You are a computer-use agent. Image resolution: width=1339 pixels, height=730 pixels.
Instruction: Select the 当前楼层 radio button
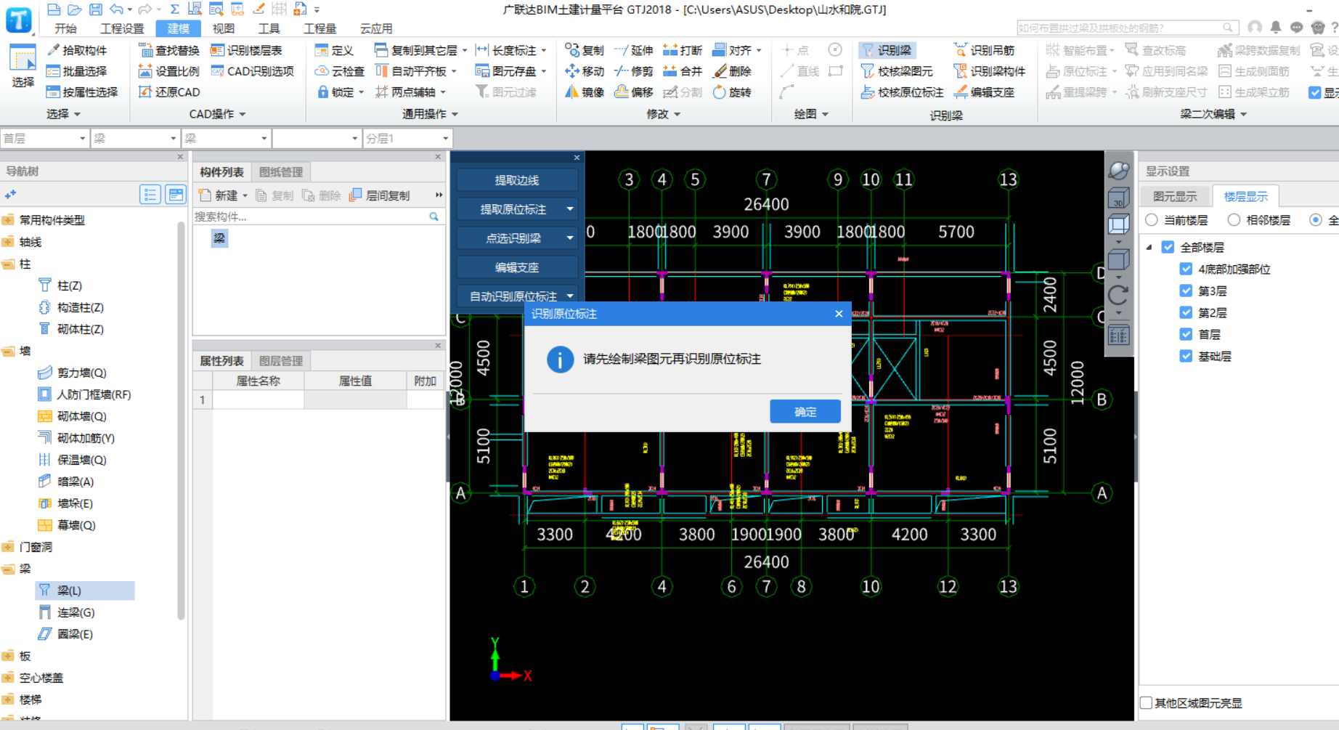1152,220
